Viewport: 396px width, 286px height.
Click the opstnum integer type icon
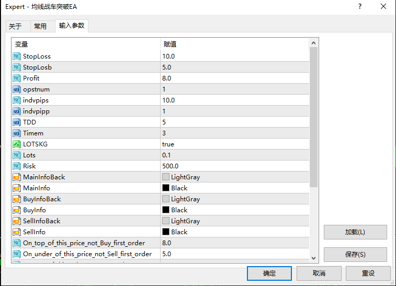point(16,89)
